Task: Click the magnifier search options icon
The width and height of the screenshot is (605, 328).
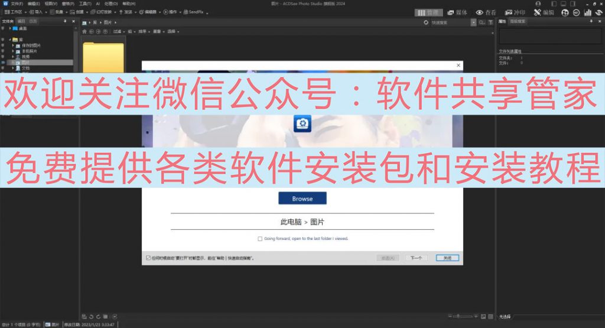Action: (482, 22)
